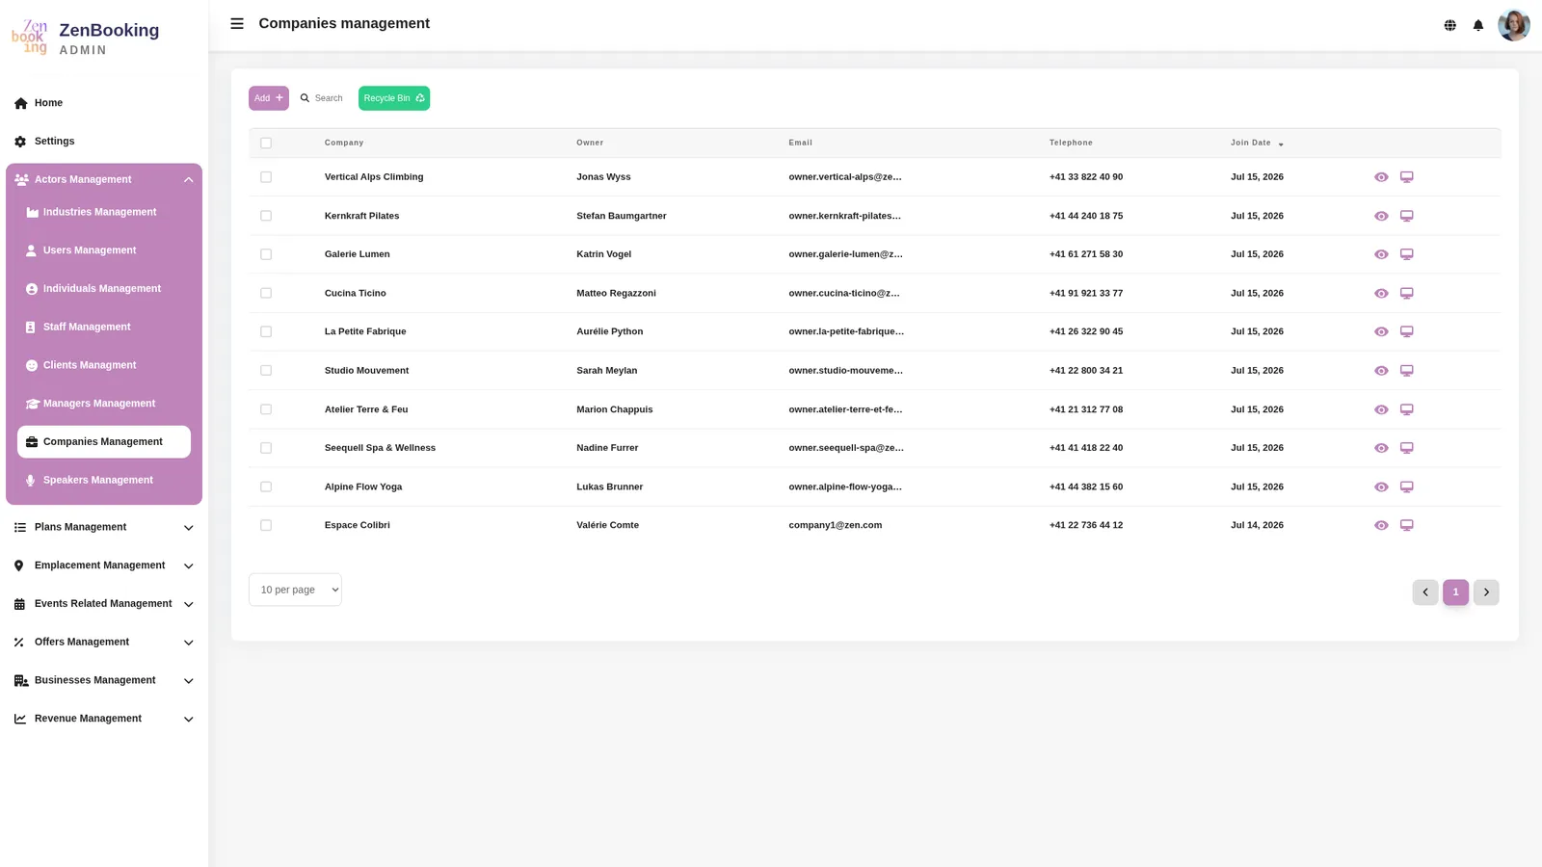Viewport: 1542px width, 867px height.
Task: Open the 10 per page dropdown
Action: [295, 590]
